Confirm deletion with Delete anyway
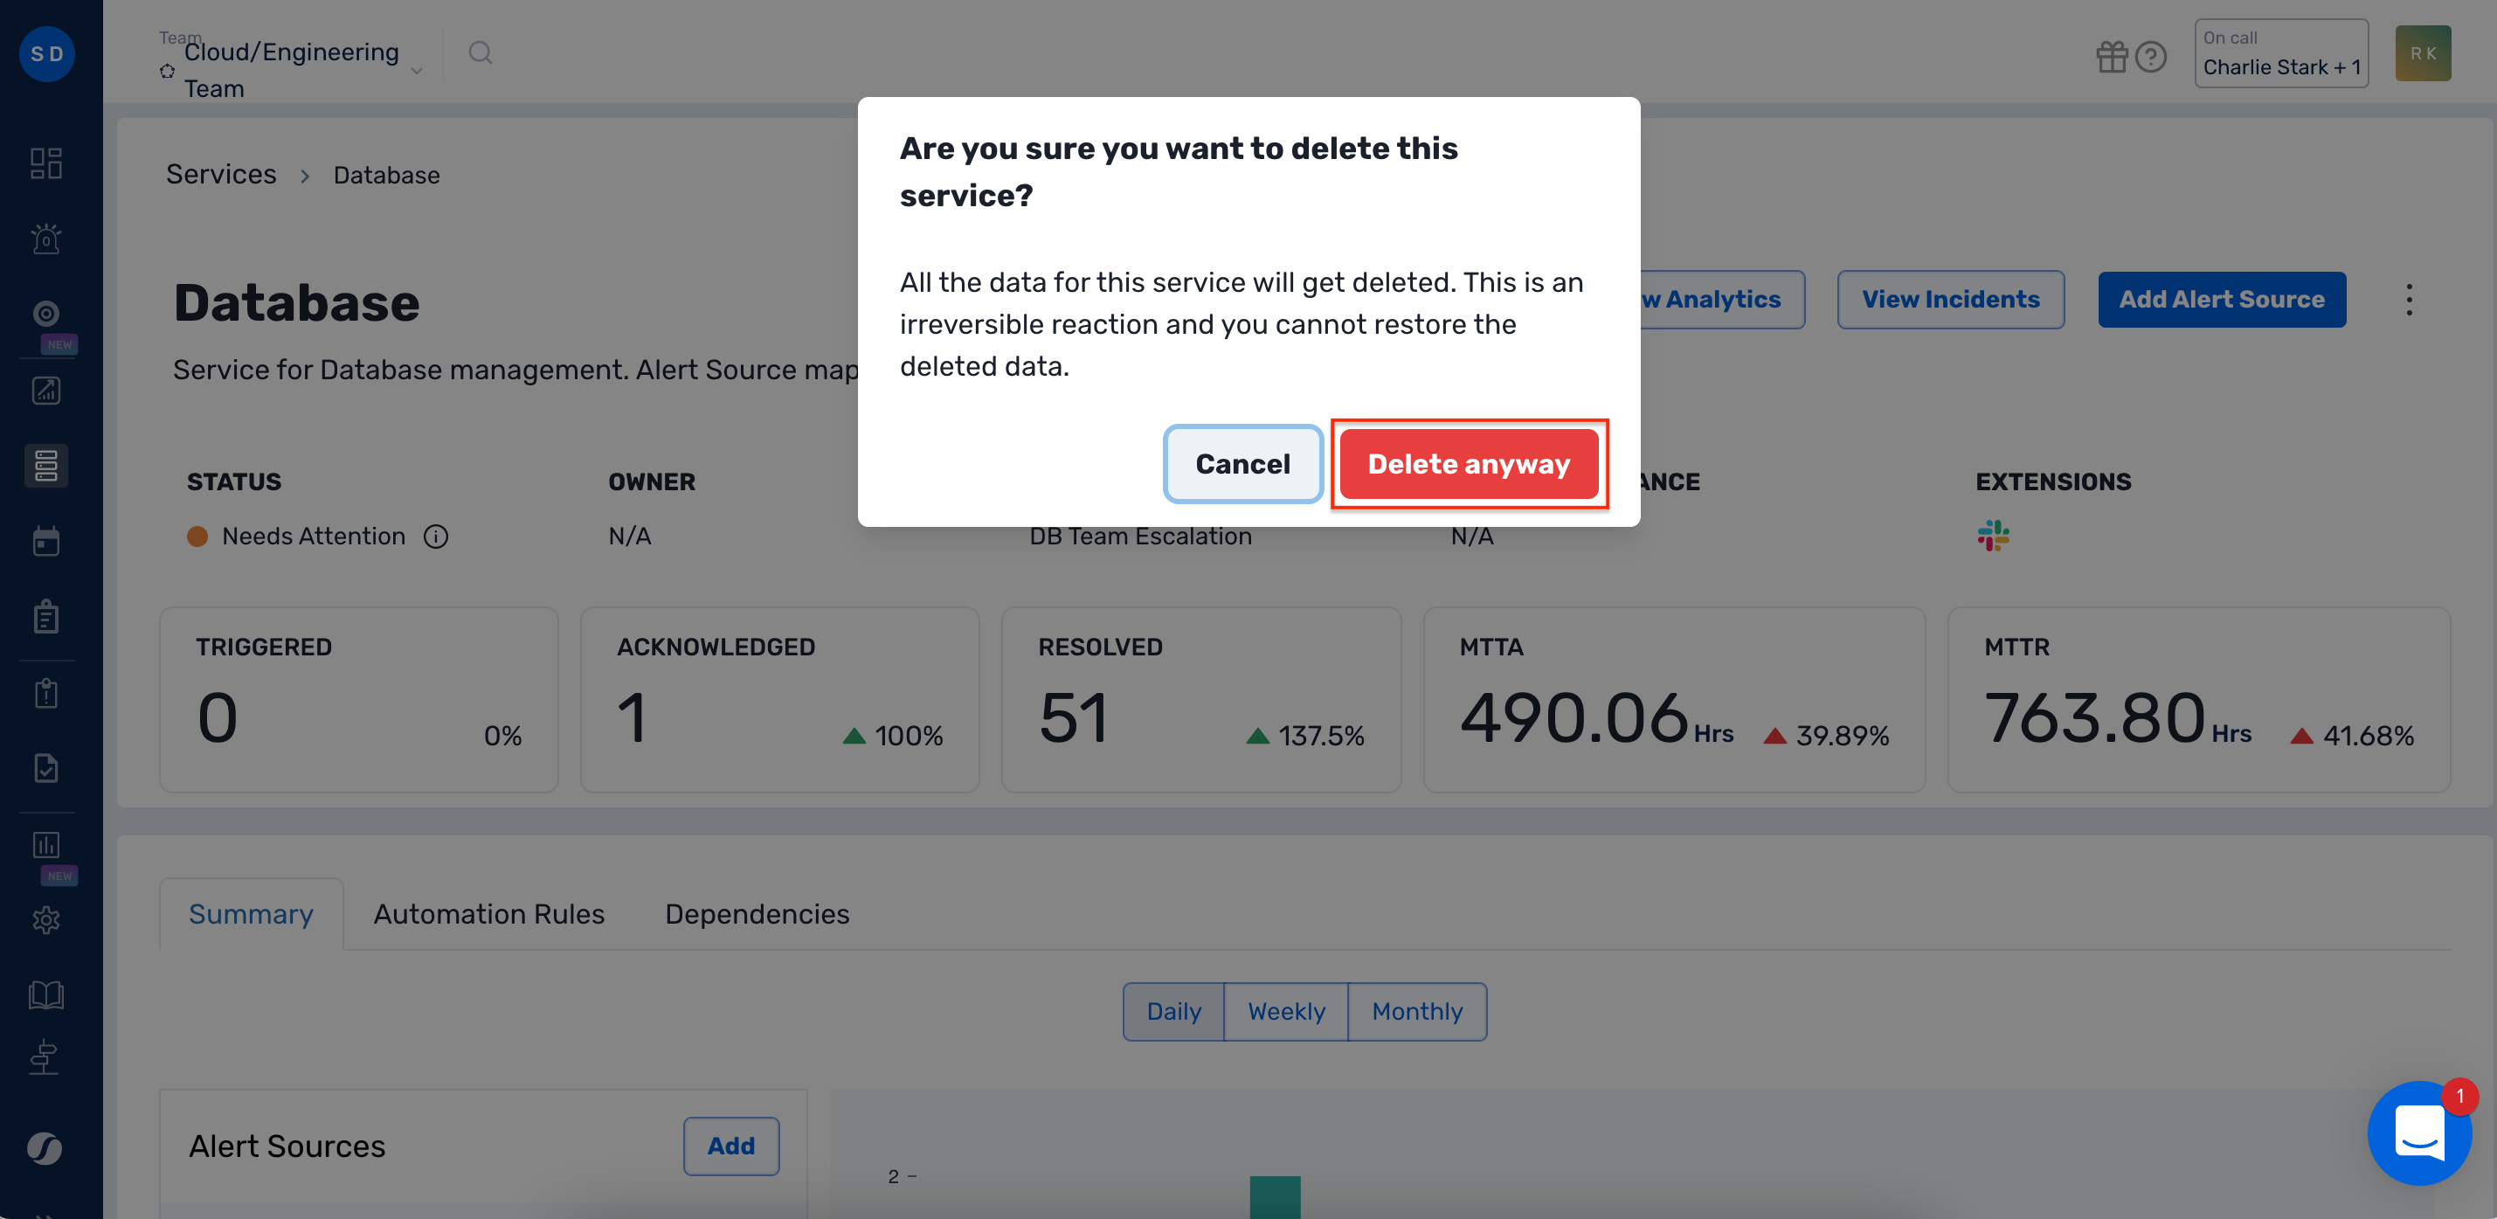This screenshot has width=2497, height=1219. click(1469, 465)
